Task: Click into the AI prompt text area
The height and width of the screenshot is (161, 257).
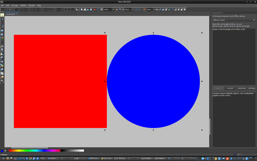Action: click(234, 57)
